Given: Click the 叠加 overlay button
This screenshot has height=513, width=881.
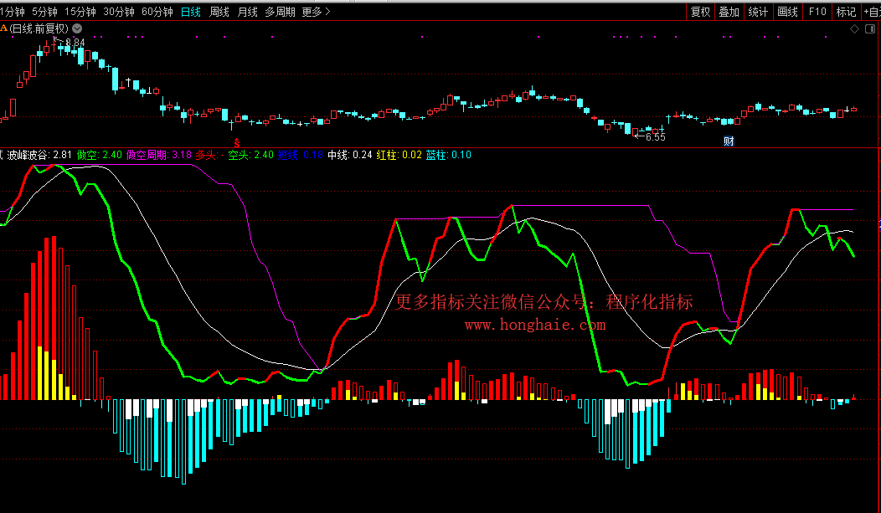Looking at the screenshot, I should point(729,12).
